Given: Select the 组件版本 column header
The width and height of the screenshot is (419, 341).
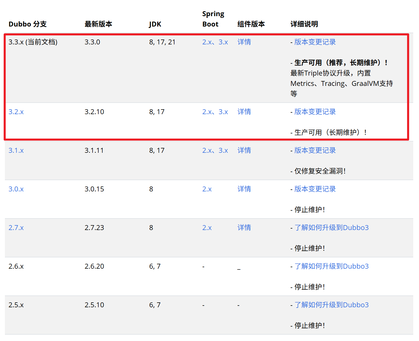Looking at the screenshot, I should (x=251, y=24).
